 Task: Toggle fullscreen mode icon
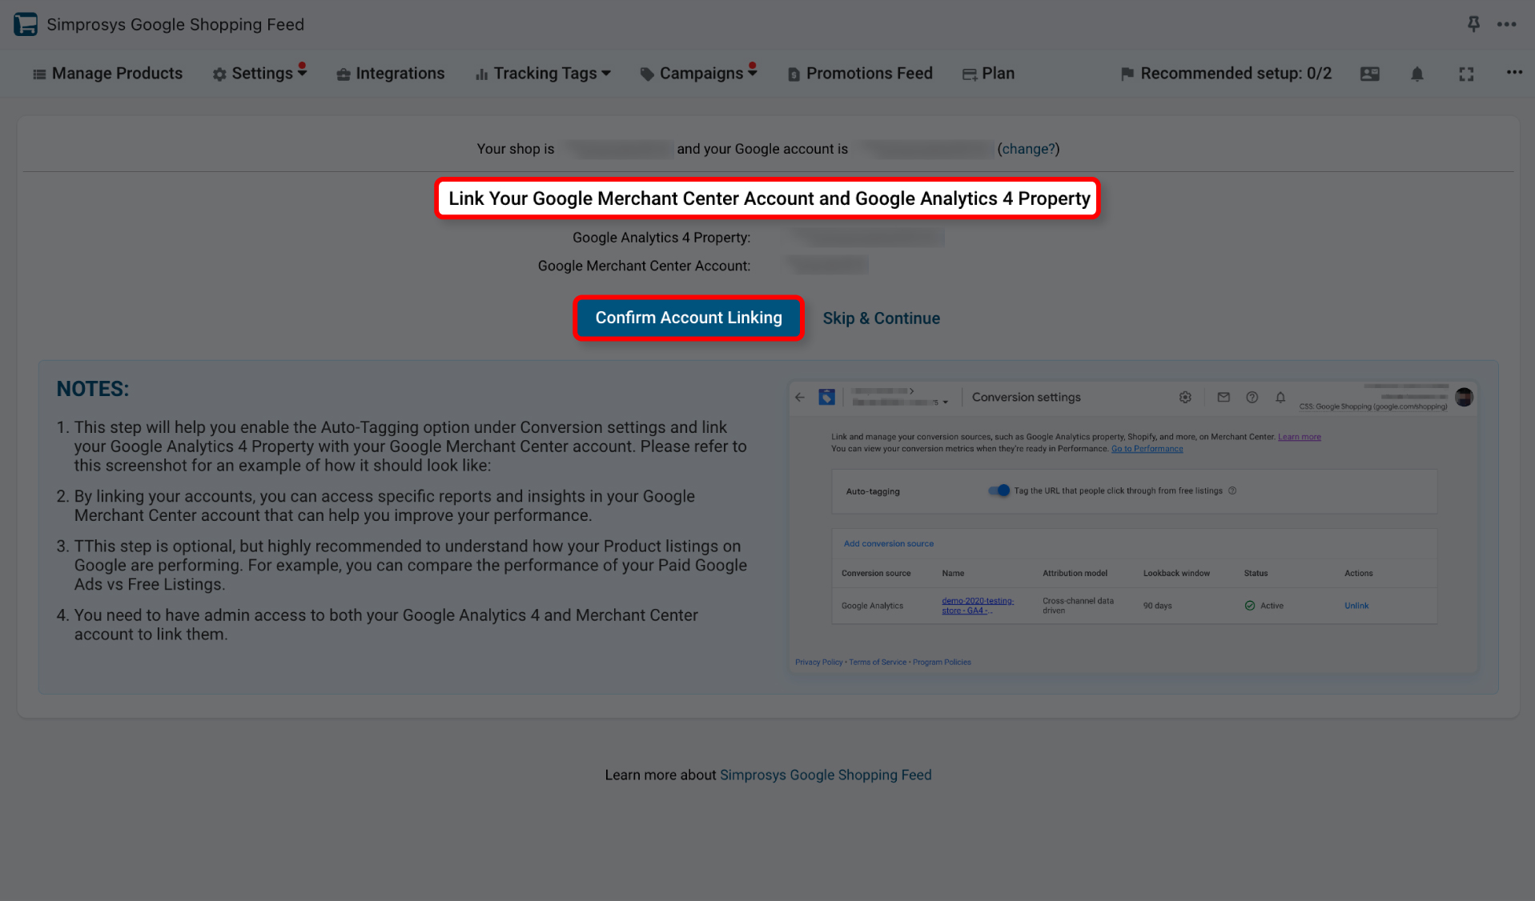(1466, 74)
